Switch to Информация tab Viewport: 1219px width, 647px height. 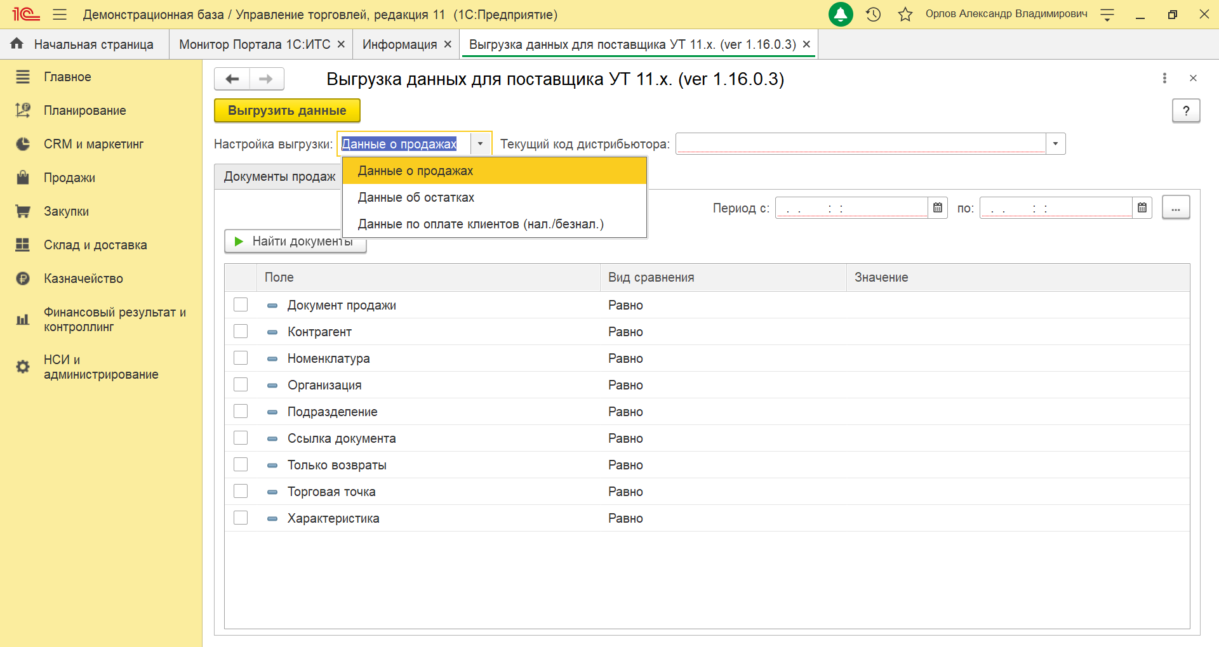pos(399,44)
